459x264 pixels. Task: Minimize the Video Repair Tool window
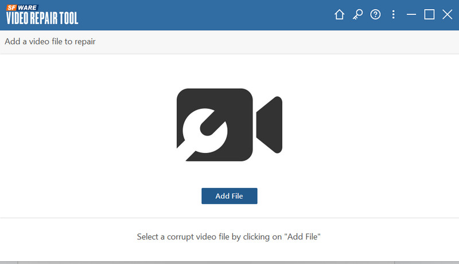pos(411,15)
